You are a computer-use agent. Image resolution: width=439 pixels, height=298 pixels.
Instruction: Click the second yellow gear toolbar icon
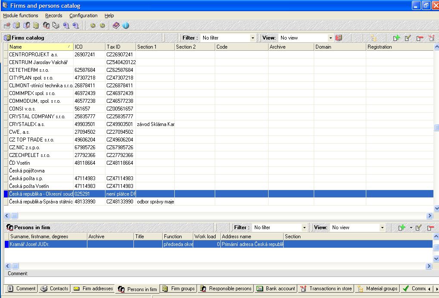pyautogui.click(x=102, y=25)
